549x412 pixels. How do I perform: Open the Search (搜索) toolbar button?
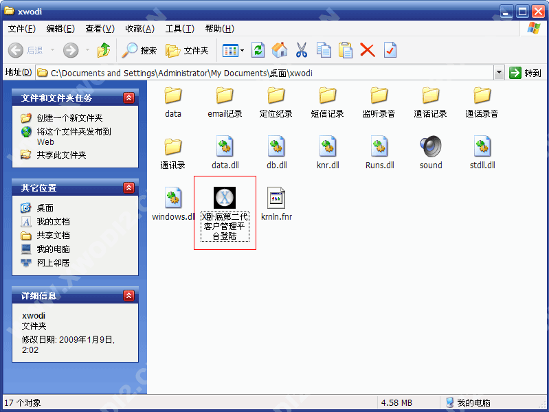point(139,50)
